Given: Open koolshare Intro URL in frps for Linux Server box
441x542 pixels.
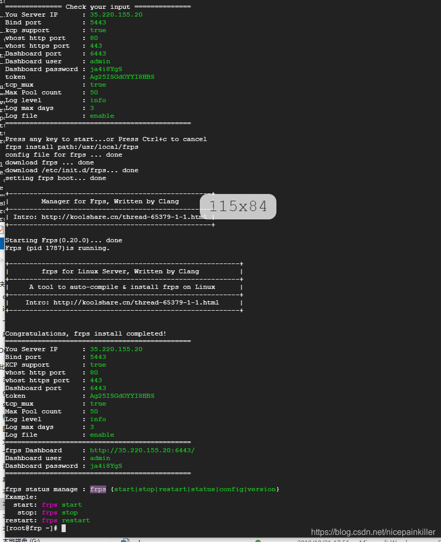Looking at the screenshot, I should point(136,302).
